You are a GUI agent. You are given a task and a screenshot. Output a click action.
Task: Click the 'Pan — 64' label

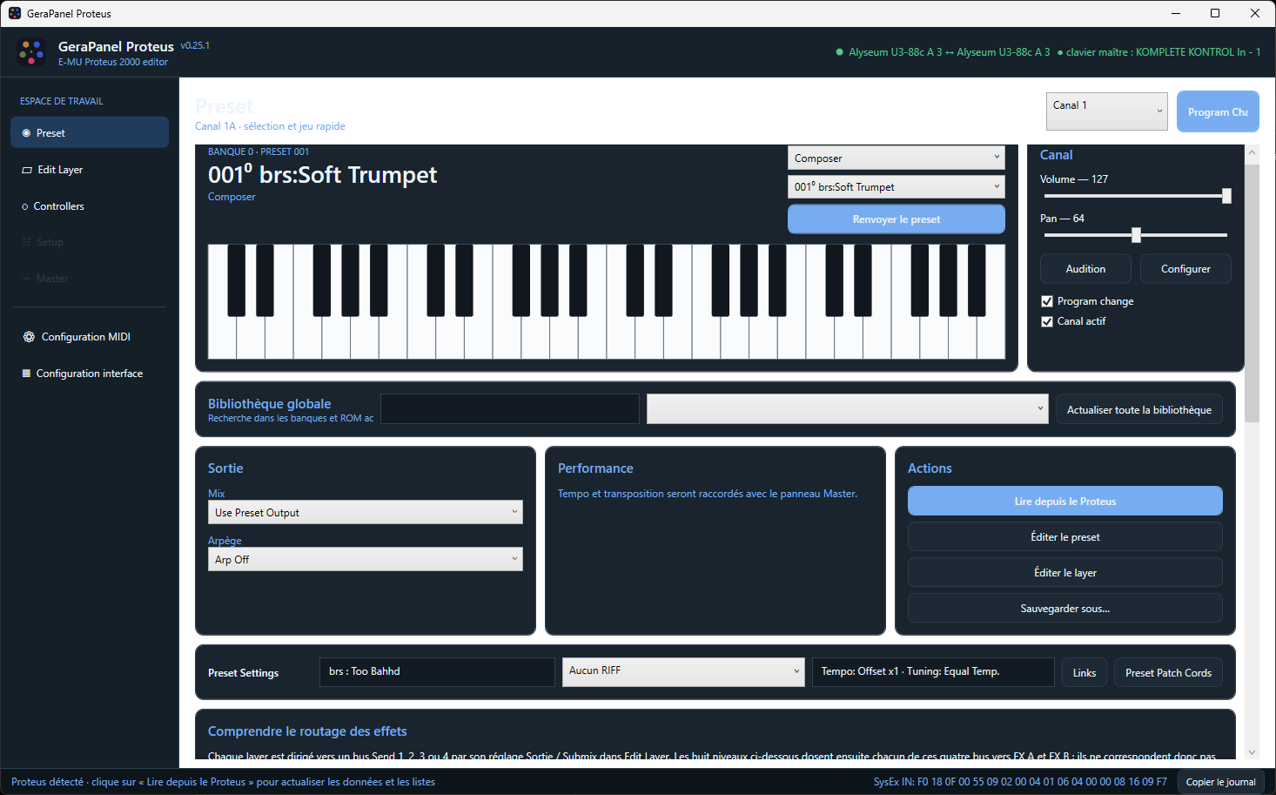coord(1062,219)
